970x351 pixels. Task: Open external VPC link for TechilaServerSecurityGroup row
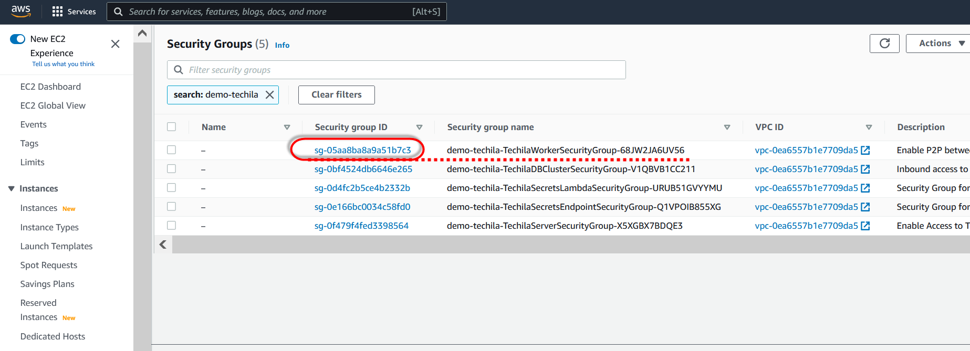(865, 226)
